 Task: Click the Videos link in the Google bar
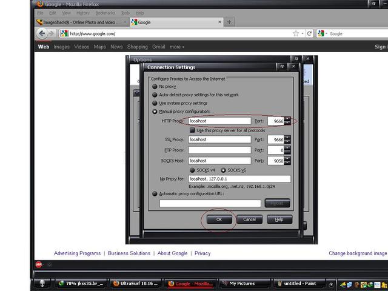coord(82,47)
